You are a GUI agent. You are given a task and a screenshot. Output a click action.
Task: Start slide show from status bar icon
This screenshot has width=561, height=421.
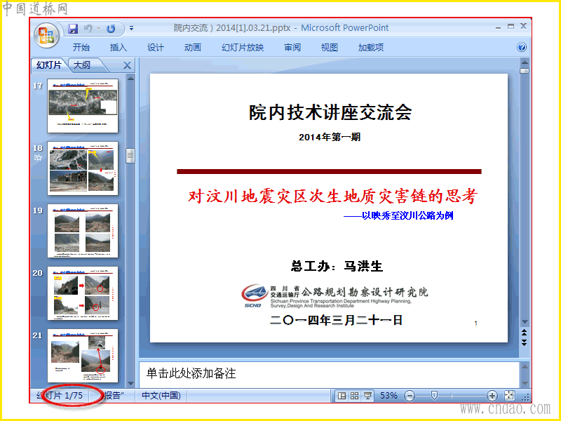point(367,396)
